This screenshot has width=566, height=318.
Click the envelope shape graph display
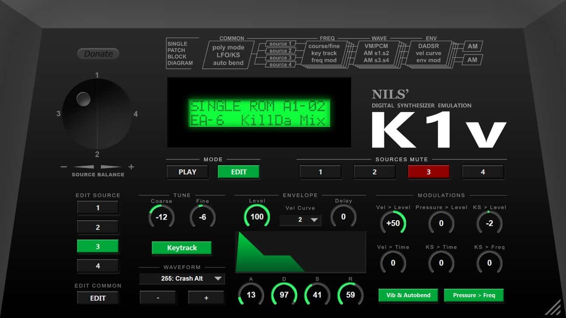[x=300, y=252]
